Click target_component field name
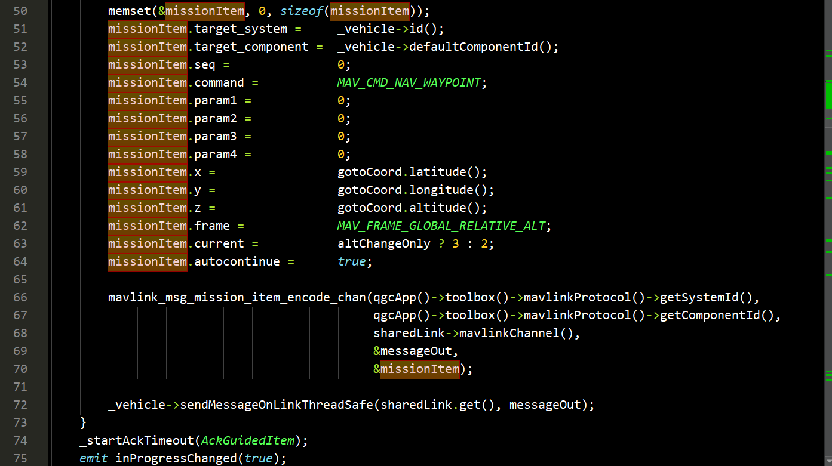Image resolution: width=832 pixels, height=466 pixels. coord(251,47)
